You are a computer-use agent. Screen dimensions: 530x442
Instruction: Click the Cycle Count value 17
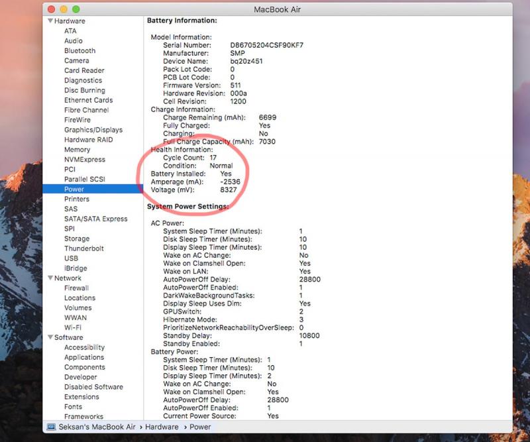pyautogui.click(x=213, y=158)
